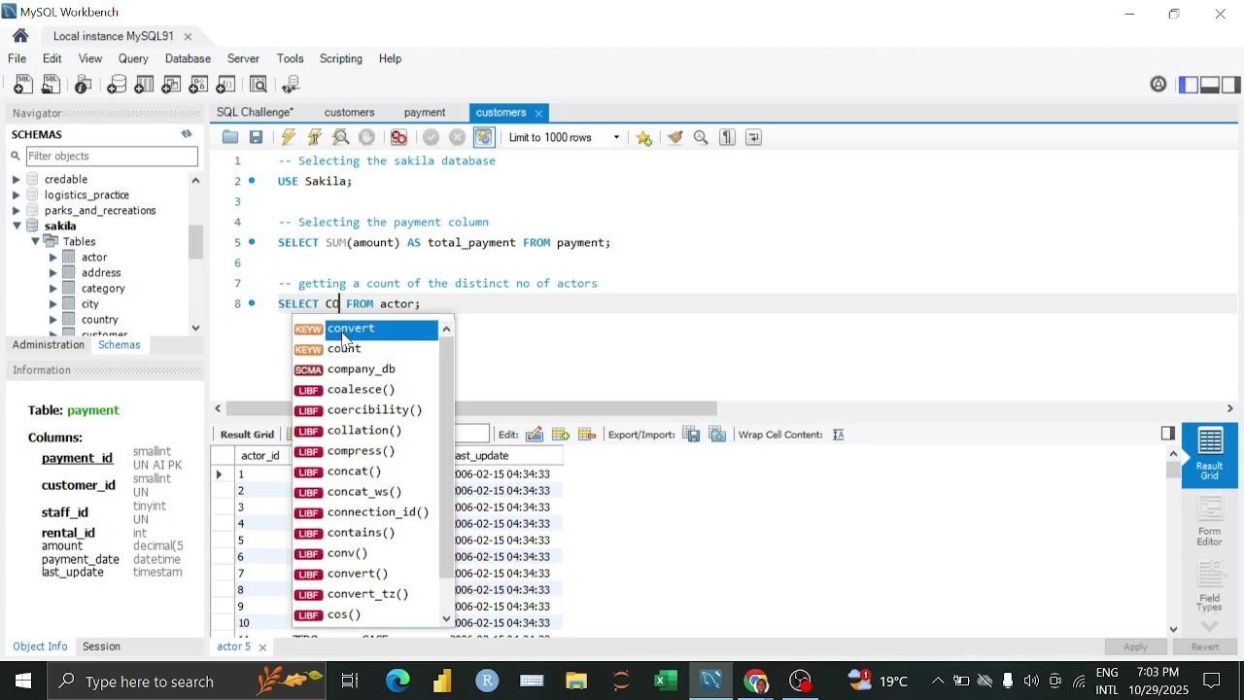Toggle the right sidebar panel
This screenshot has height=700, width=1244.
[1231, 85]
